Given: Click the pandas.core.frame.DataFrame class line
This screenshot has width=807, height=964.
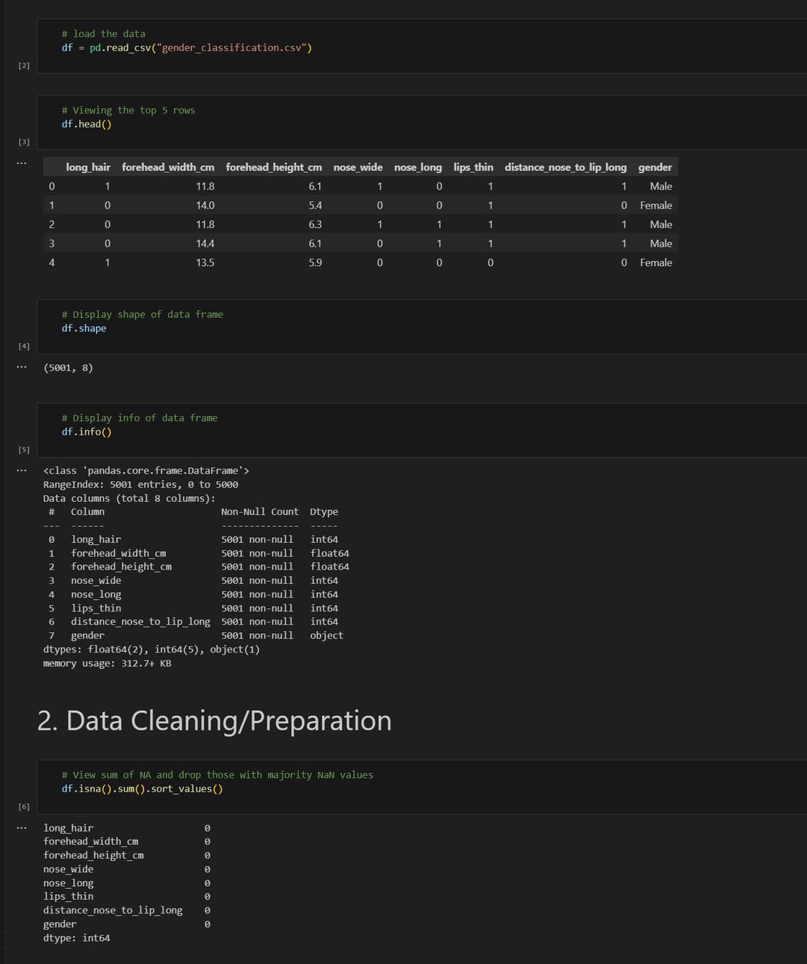Looking at the screenshot, I should coord(146,471).
